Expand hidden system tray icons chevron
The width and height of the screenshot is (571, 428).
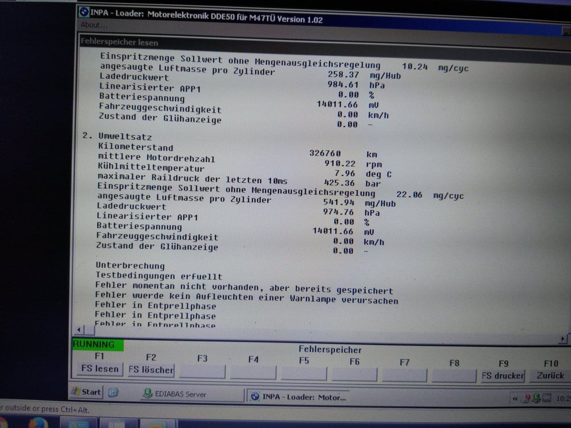514,398
